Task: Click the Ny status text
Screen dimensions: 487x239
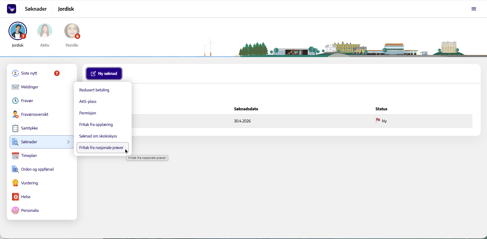Action: (384, 121)
